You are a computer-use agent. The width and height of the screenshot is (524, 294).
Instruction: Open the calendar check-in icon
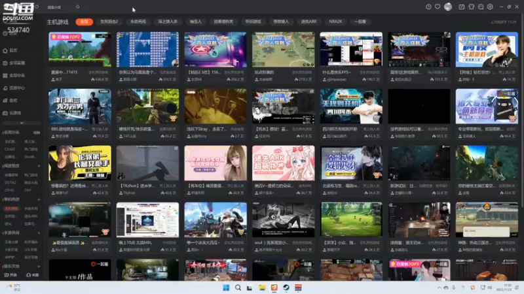(462, 7)
